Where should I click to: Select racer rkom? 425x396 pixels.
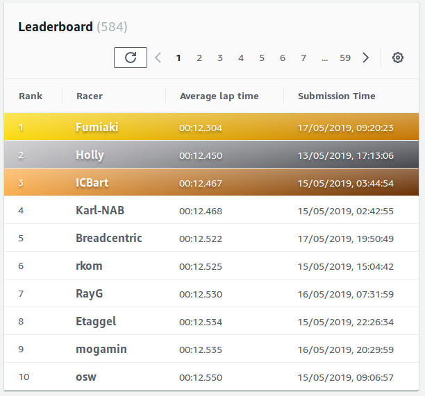click(89, 266)
